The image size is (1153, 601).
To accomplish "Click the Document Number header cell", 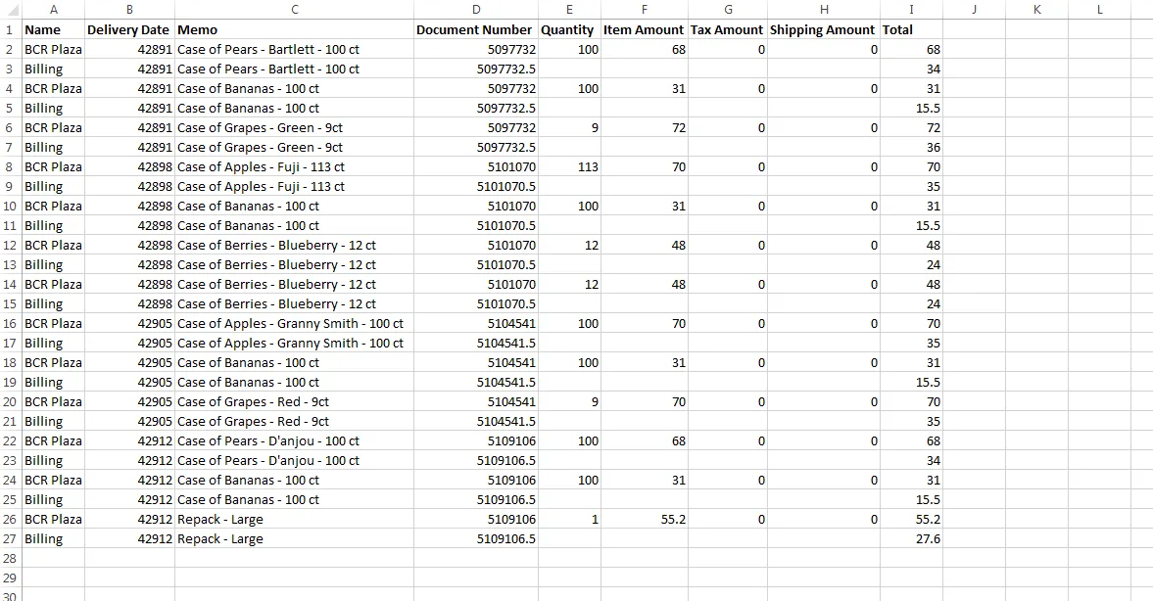I will click(x=476, y=30).
